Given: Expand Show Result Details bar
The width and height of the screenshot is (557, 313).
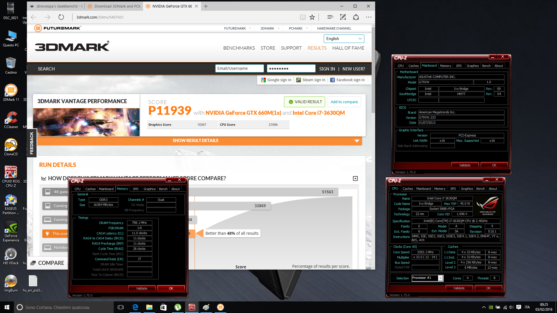Looking at the screenshot, I should click(200, 141).
